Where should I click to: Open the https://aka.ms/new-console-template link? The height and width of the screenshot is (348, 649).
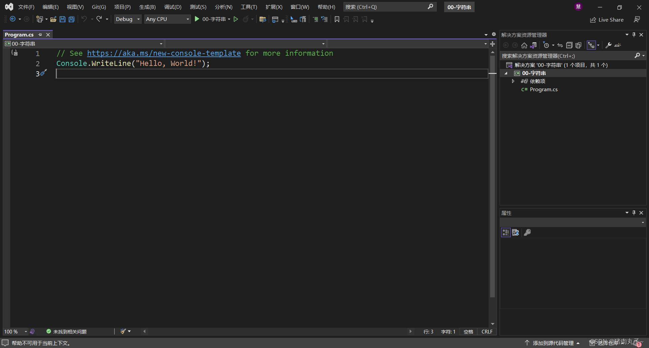[164, 53]
